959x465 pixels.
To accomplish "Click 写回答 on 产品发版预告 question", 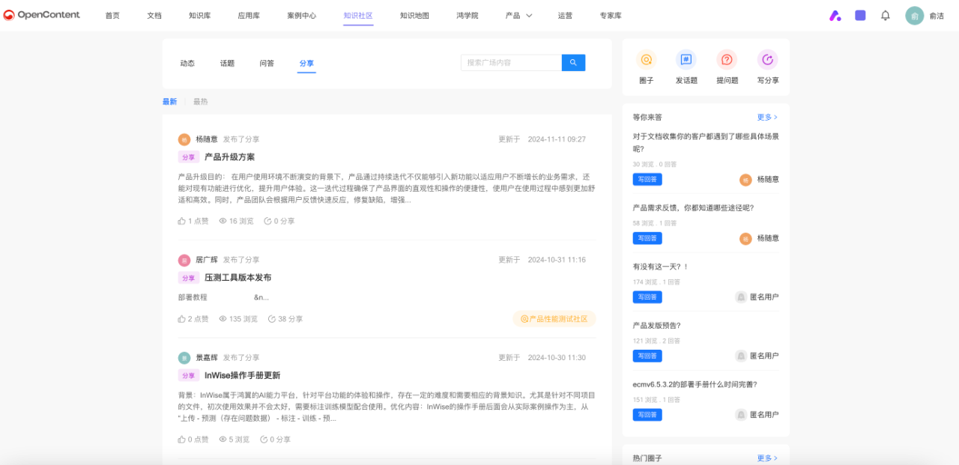I will click(x=647, y=356).
